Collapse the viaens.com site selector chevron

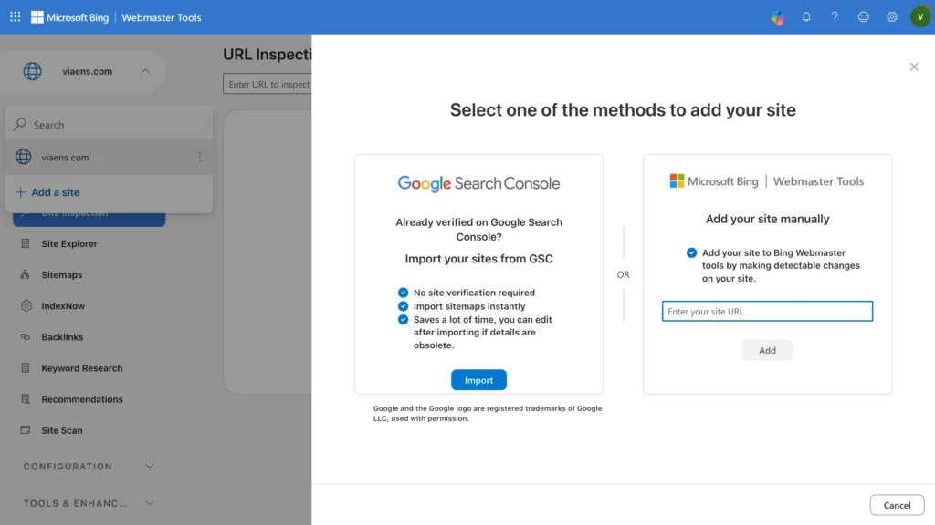click(145, 71)
